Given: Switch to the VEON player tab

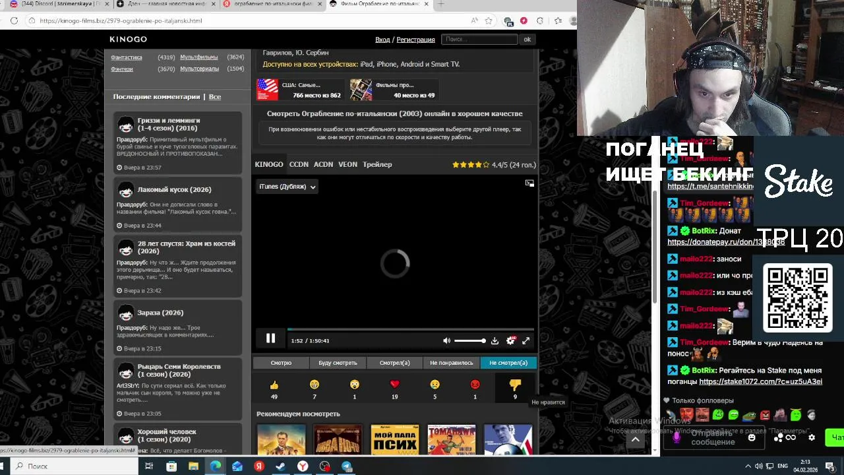Looking at the screenshot, I should [347, 164].
